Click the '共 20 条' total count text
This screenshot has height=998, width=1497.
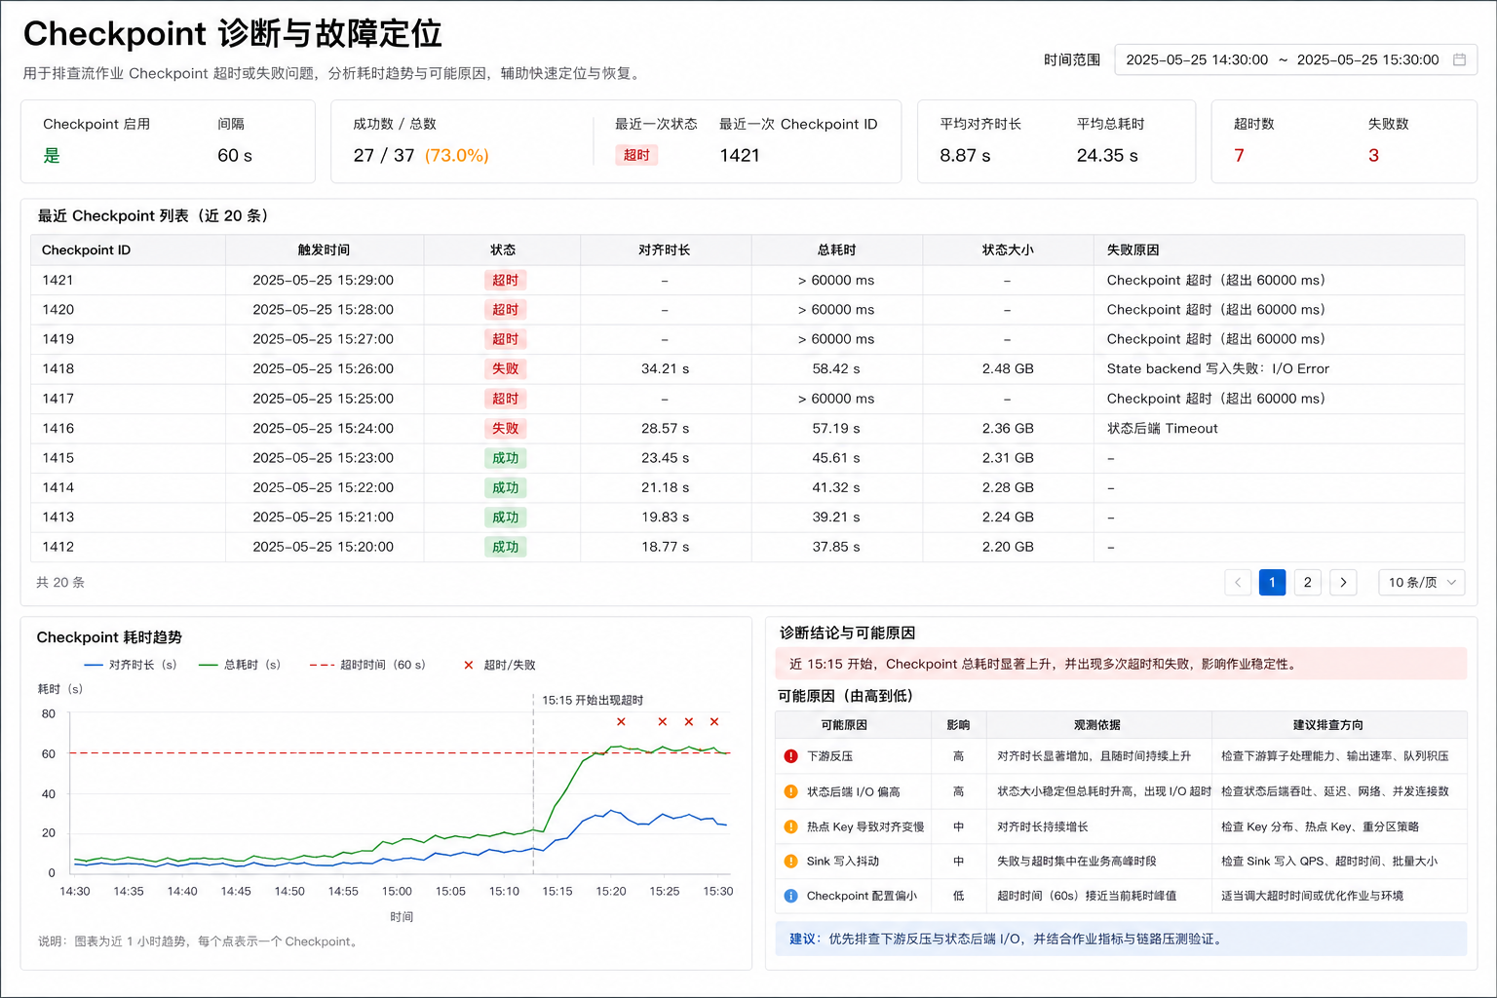[x=60, y=583]
